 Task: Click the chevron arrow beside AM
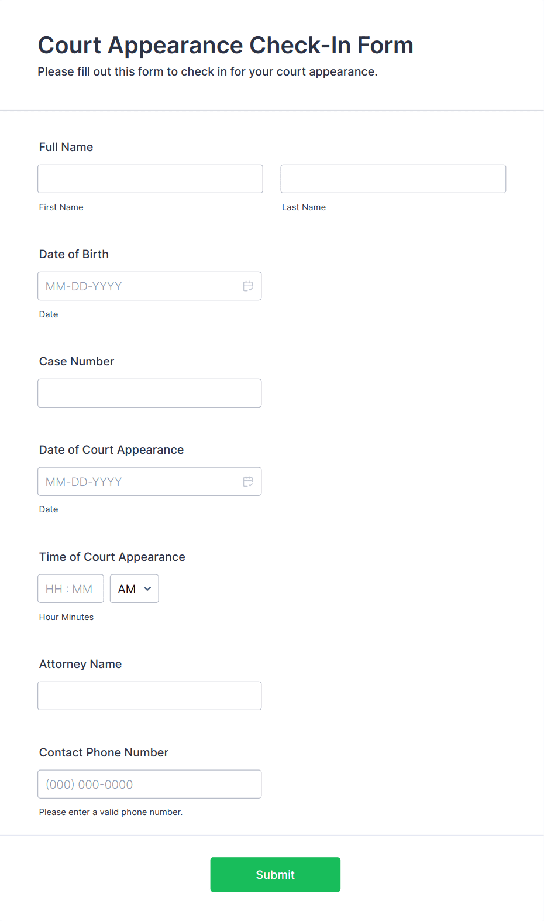click(x=147, y=589)
